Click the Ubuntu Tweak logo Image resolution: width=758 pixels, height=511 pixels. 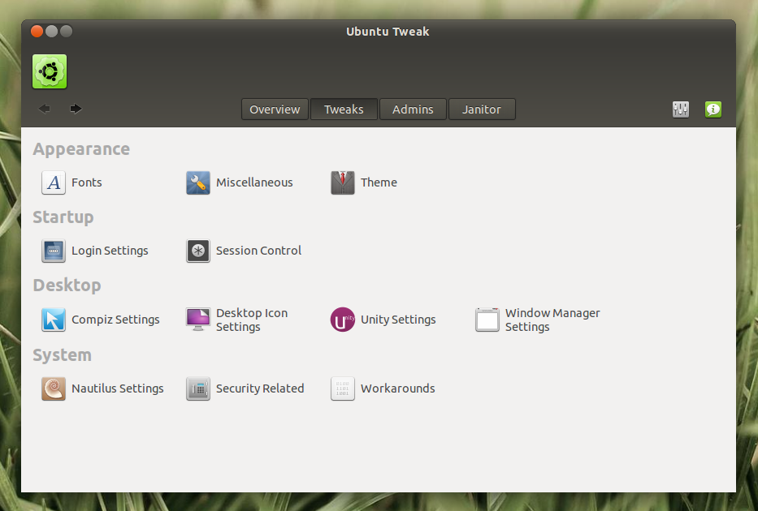coord(50,71)
